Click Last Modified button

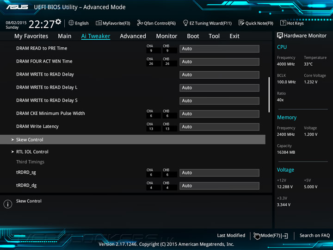coord(231,236)
